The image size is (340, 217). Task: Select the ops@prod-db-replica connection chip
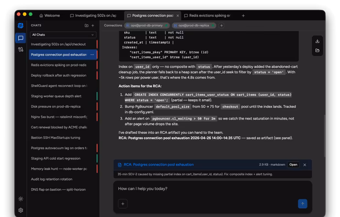pos(194,25)
